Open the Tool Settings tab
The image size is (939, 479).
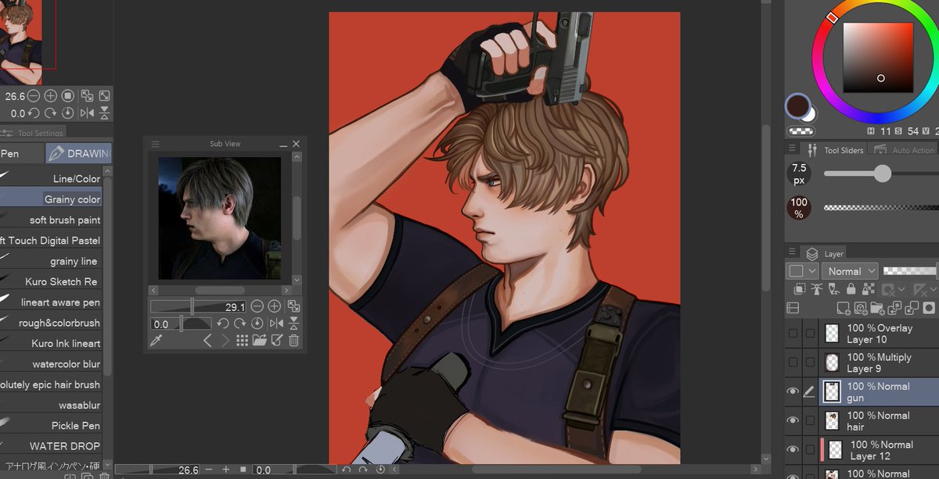coord(33,133)
